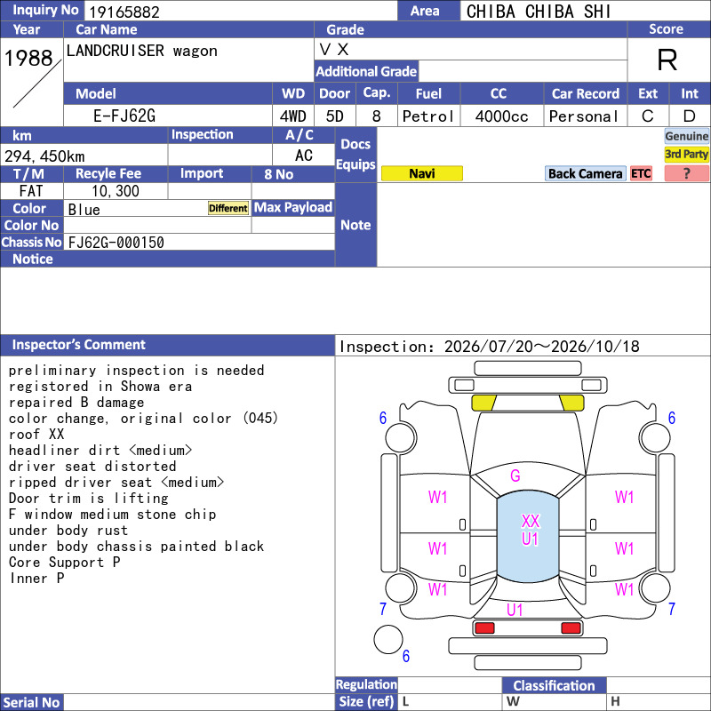Image resolution: width=711 pixels, height=711 pixels.
Task: Click comment 'Inner P'
Action: coord(36,579)
